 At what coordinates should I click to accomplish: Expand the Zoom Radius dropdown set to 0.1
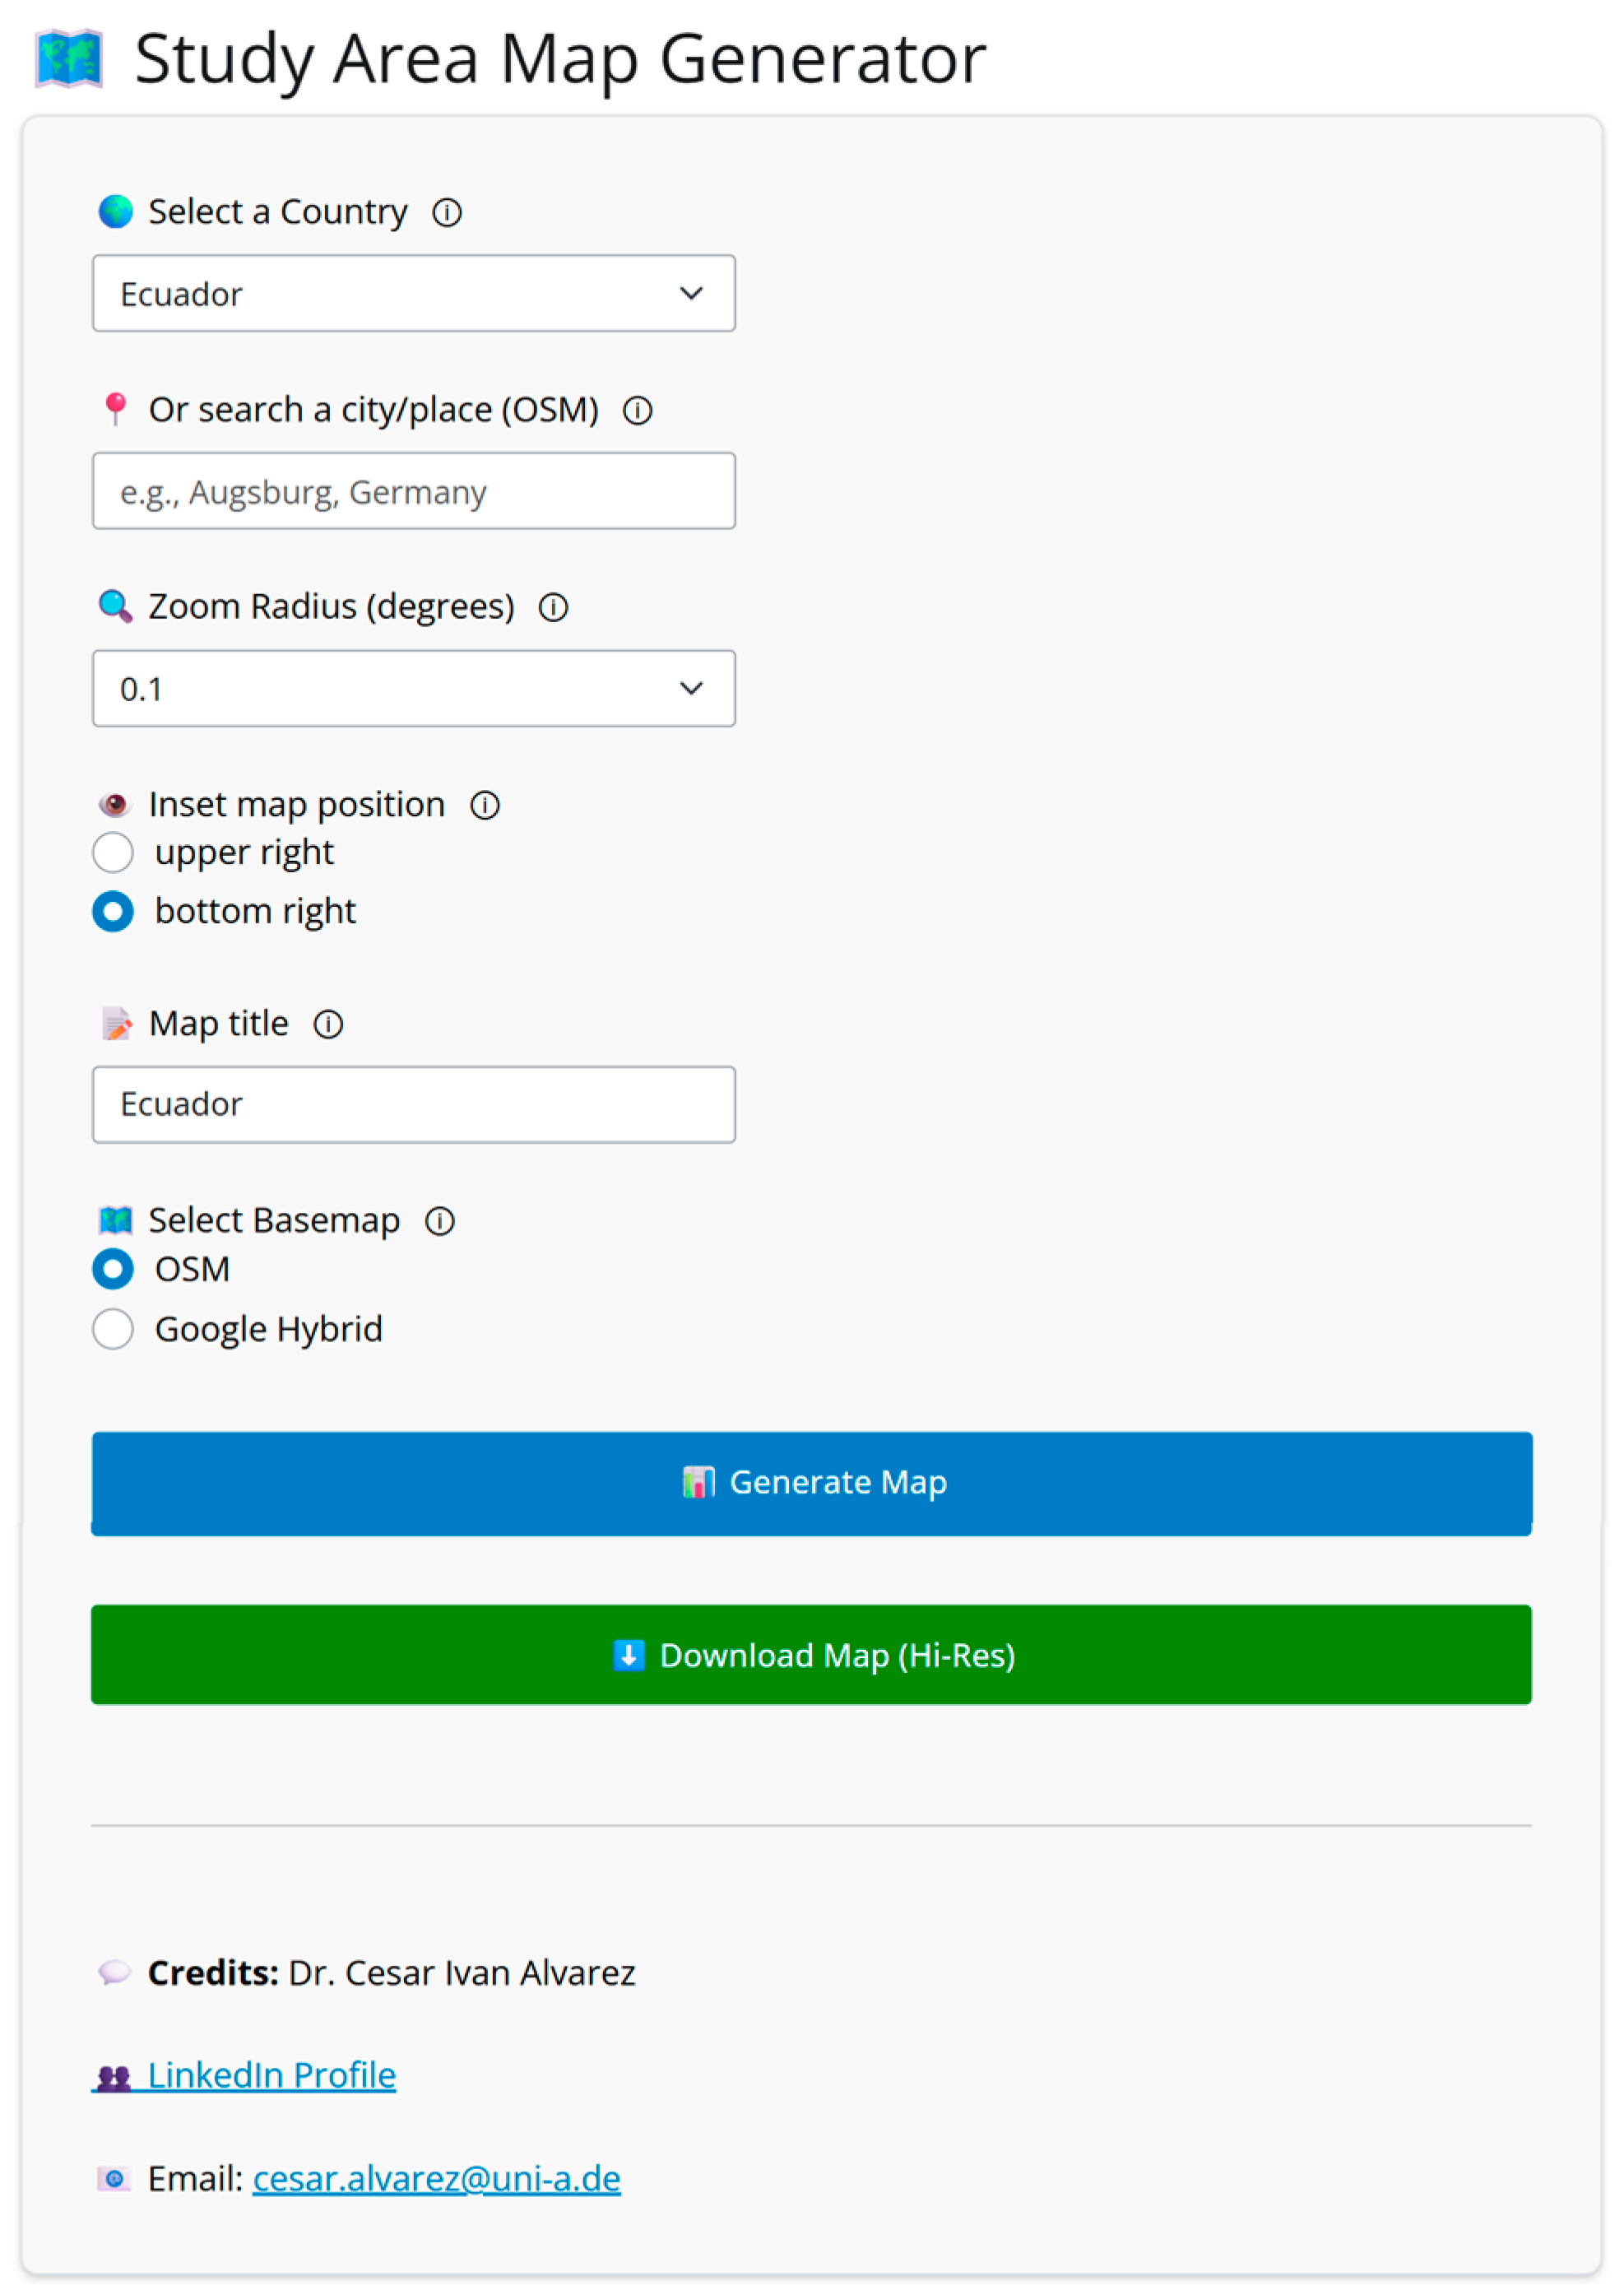(x=414, y=689)
